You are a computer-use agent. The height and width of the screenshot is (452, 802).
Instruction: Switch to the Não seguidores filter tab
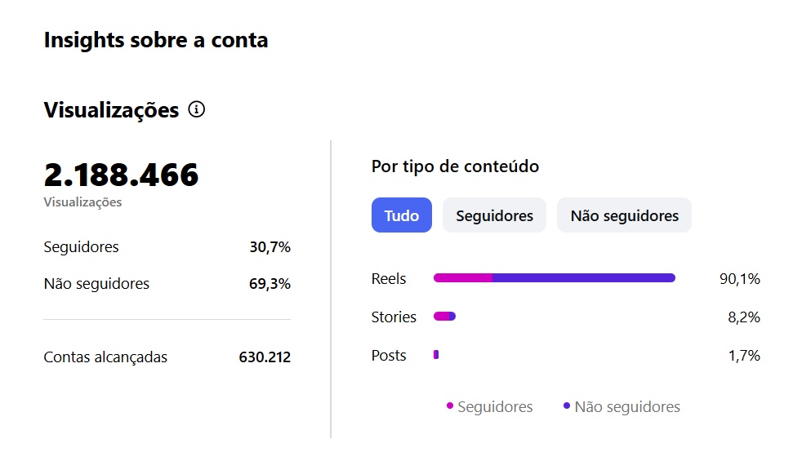coord(624,215)
